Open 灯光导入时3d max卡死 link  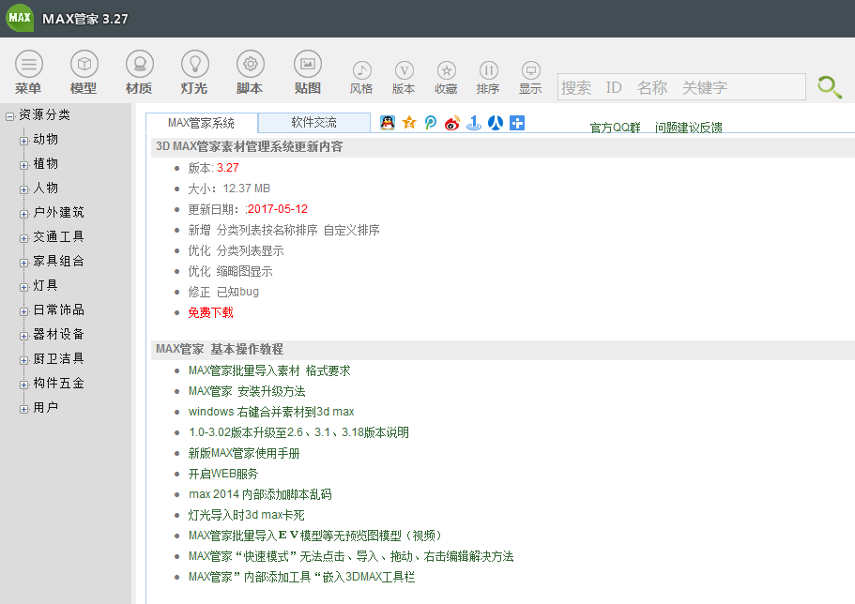point(247,515)
